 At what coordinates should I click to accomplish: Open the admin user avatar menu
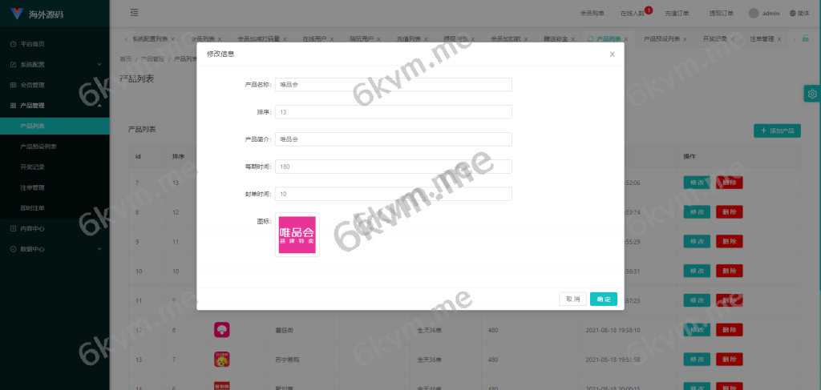click(x=764, y=14)
